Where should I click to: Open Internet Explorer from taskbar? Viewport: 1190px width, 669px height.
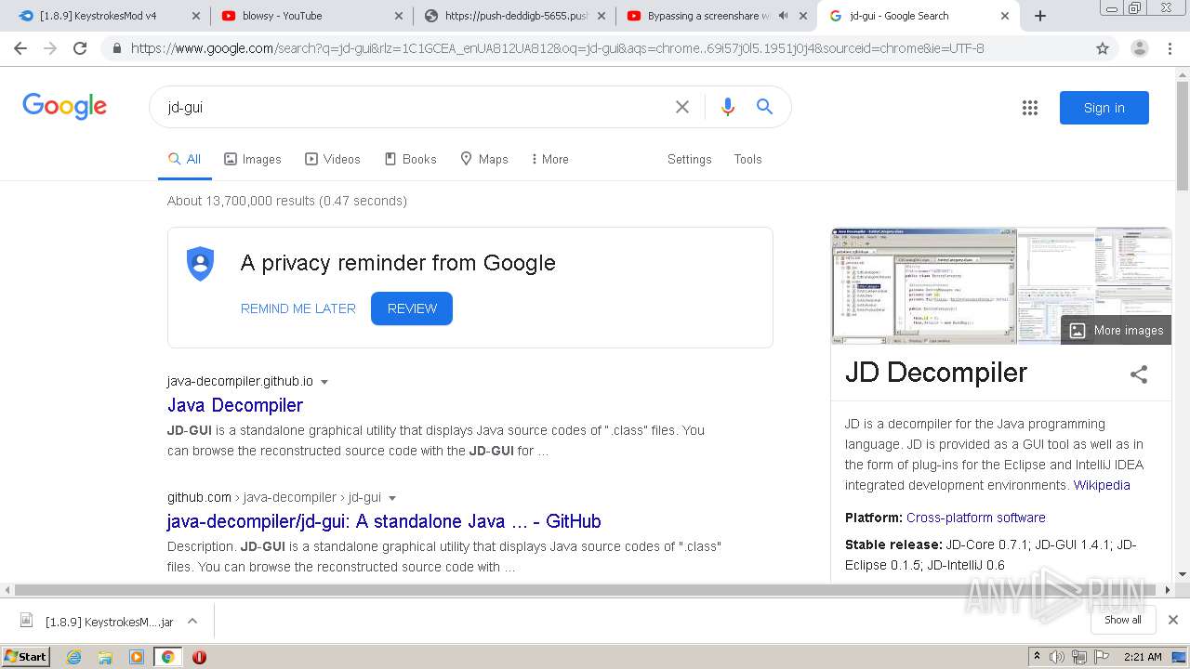pyautogui.click(x=74, y=657)
